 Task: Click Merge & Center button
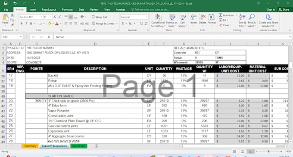point(103,24)
